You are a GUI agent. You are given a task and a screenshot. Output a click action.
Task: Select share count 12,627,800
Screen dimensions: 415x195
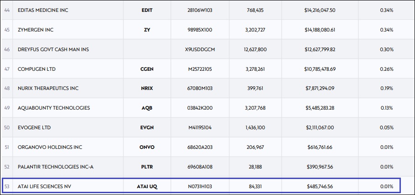(x=255, y=49)
